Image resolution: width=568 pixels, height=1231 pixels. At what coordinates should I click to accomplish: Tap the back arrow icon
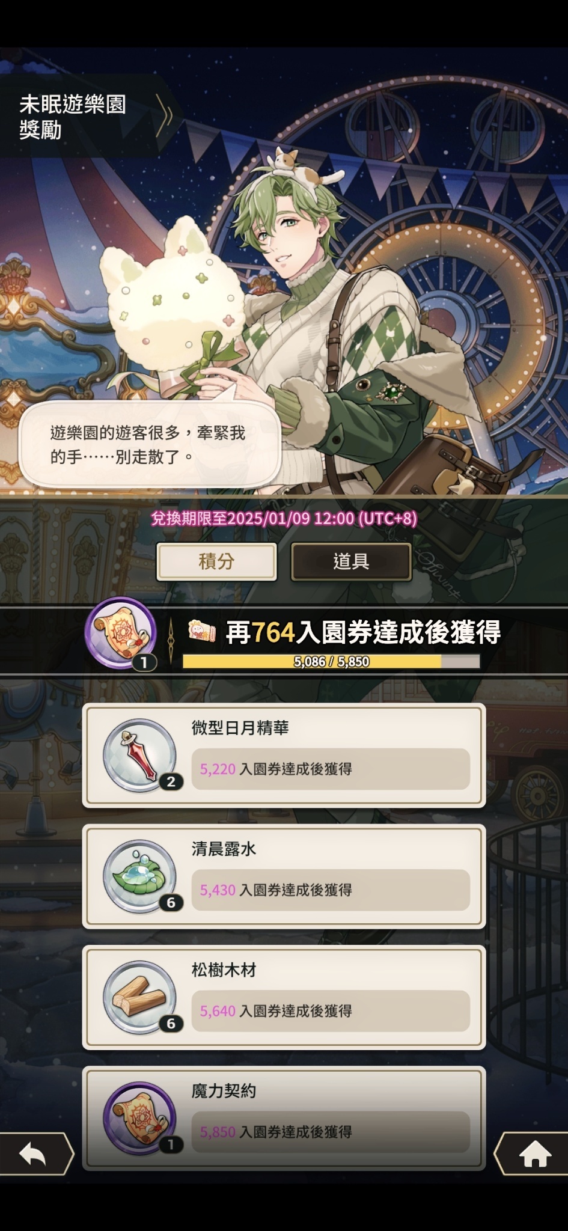tap(33, 1154)
